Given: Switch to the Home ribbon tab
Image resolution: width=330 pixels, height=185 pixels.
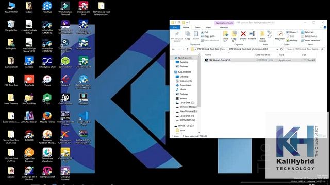Looking at the screenshot, I should [186, 27].
